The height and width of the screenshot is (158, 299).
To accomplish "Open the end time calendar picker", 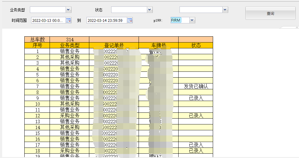I will [130, 20].
